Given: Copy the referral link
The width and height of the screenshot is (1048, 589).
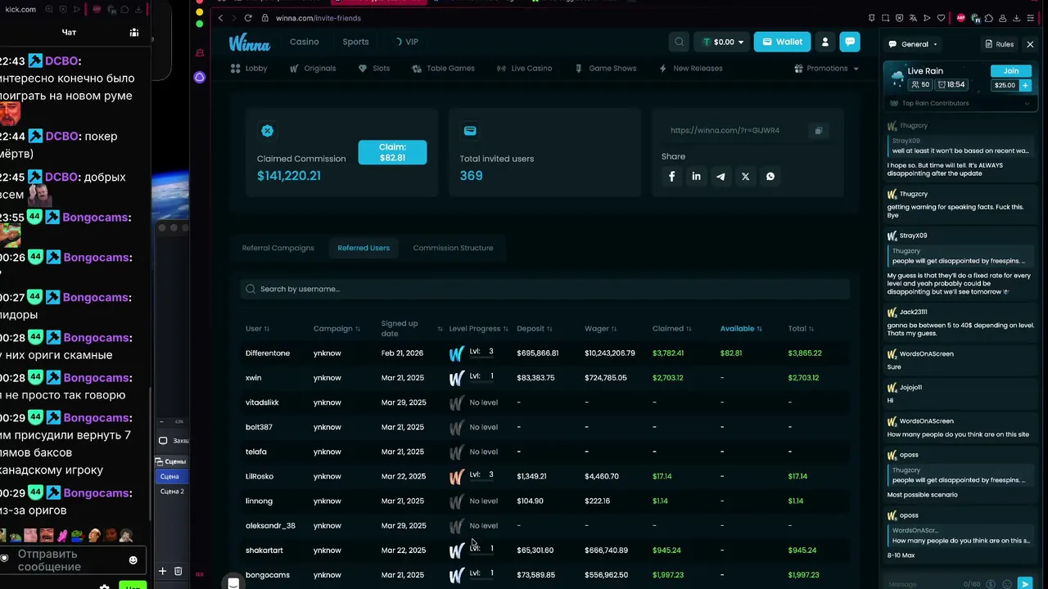Looking at the screenshot, I should pos(817,131).
